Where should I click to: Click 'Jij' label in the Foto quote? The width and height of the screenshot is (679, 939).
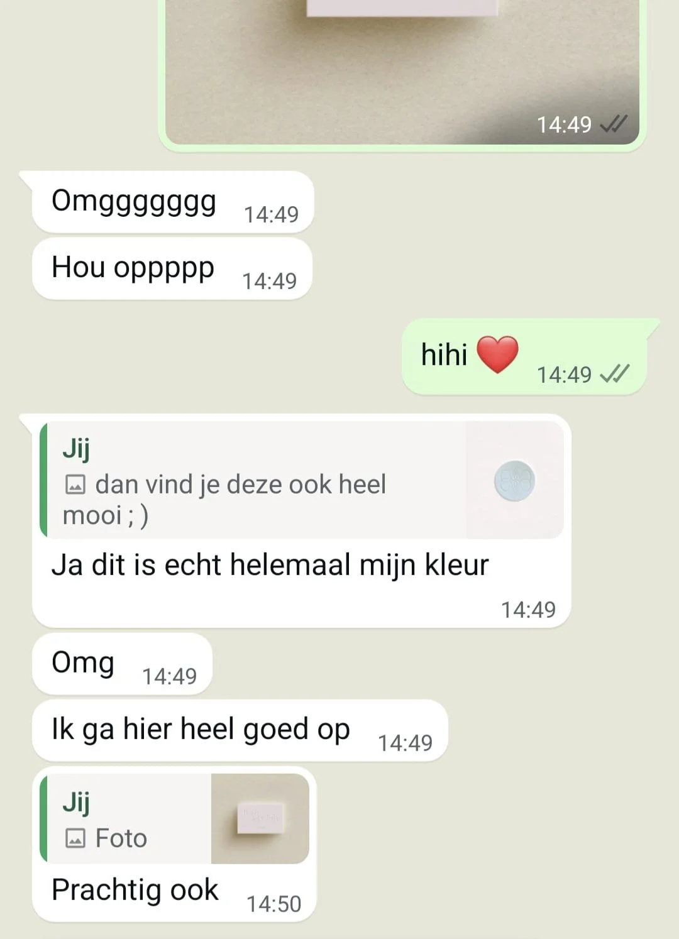click(76, 803)
